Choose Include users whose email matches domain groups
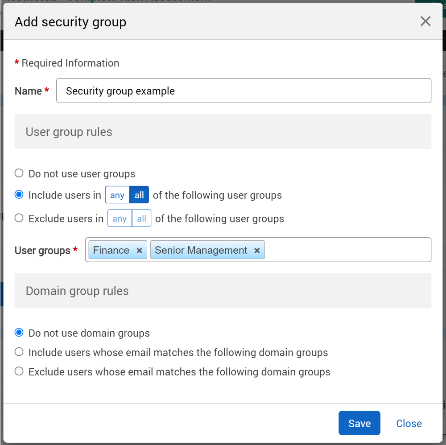 (x=19, y=352)
